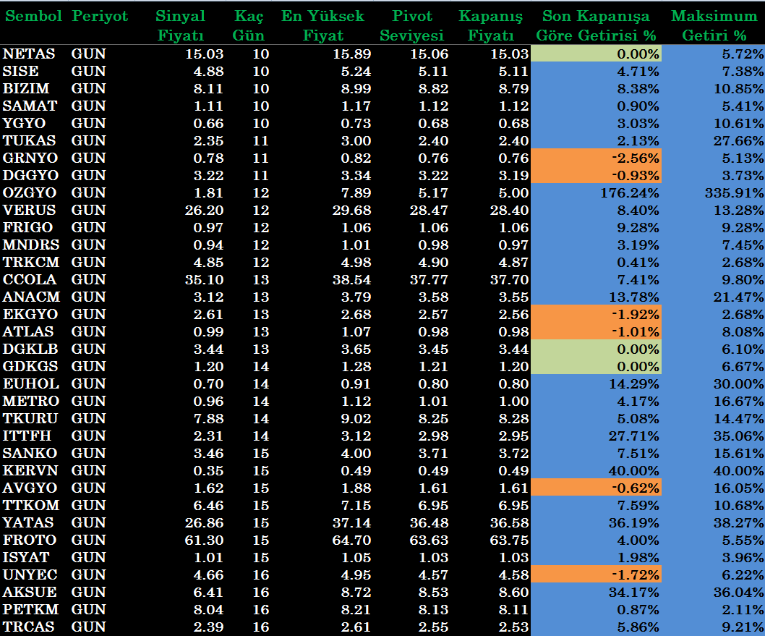Viewport: 765px width, 636px height.
Task: Select the FROTO symbol cell
Action: pyautogui.click(x=29, y=539)
